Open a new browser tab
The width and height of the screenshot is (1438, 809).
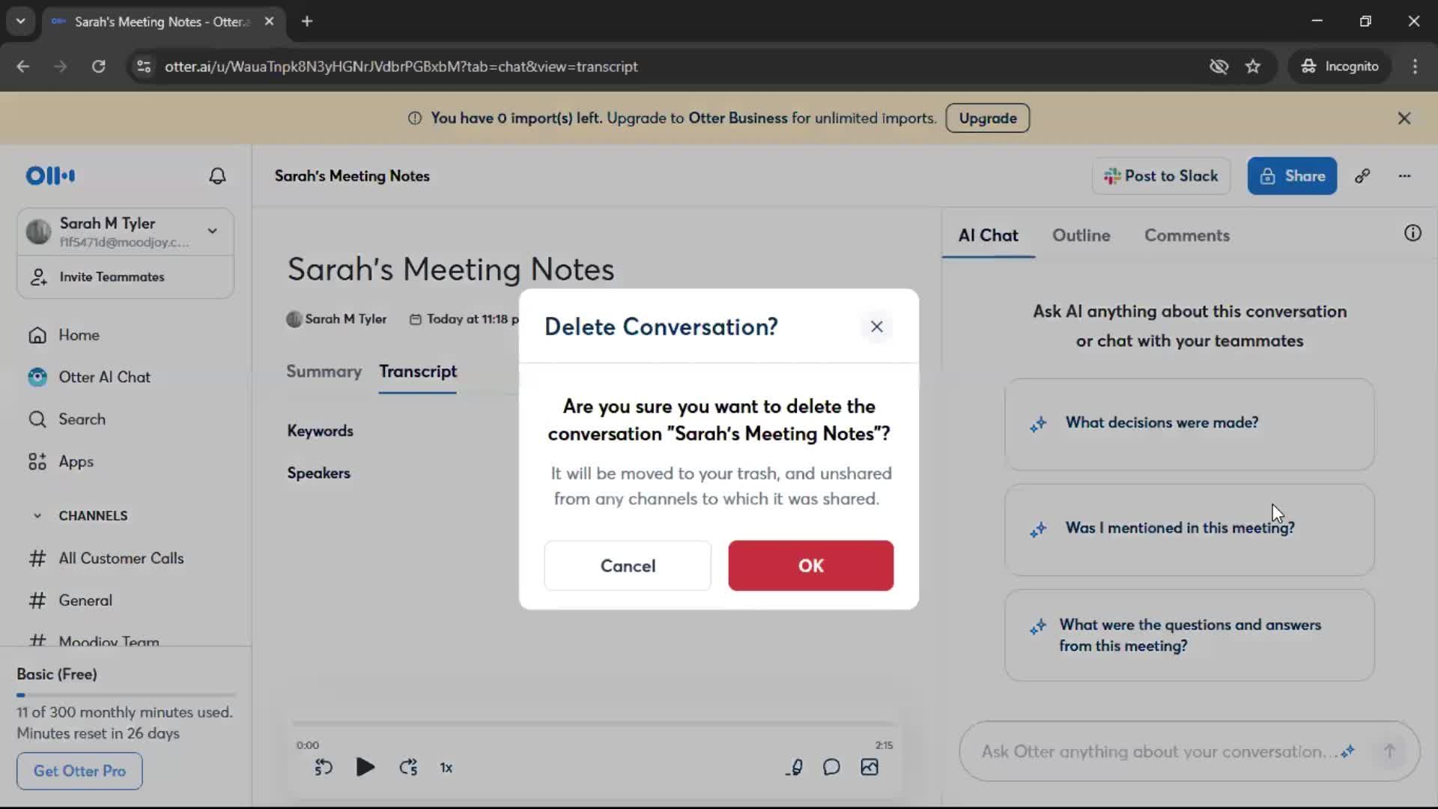(x=307, y=21)
